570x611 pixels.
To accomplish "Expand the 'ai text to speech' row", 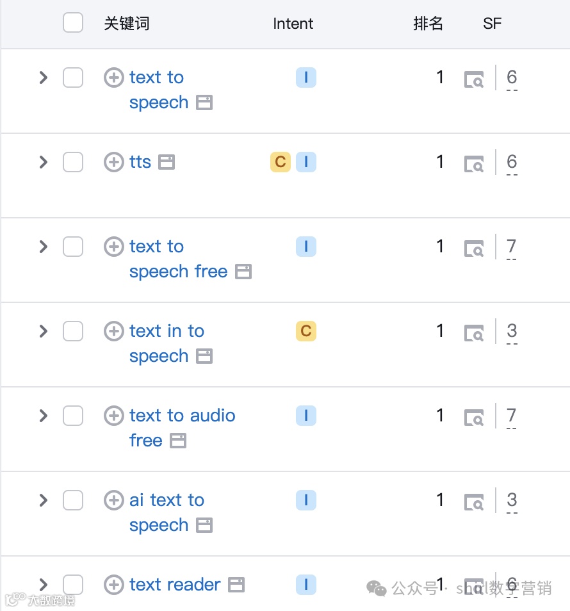I will pos(44,500).
